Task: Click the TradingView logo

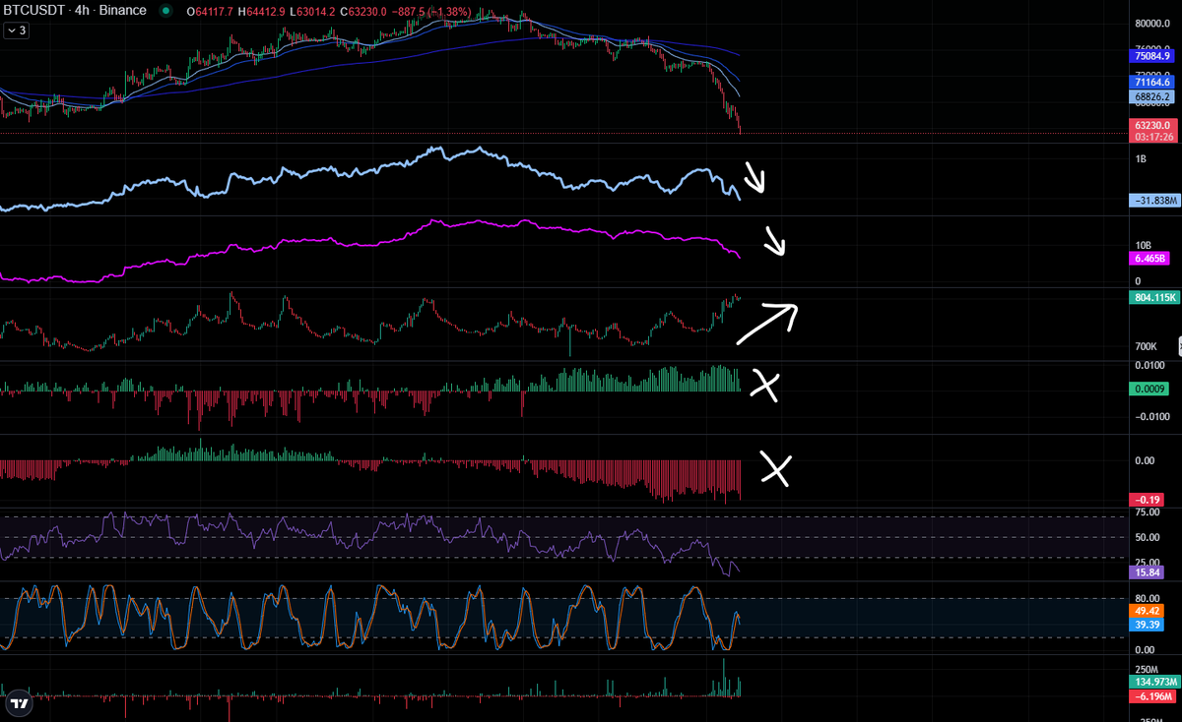Action: pos(18,703)
